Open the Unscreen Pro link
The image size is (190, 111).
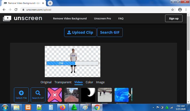[x=102, y=19]
